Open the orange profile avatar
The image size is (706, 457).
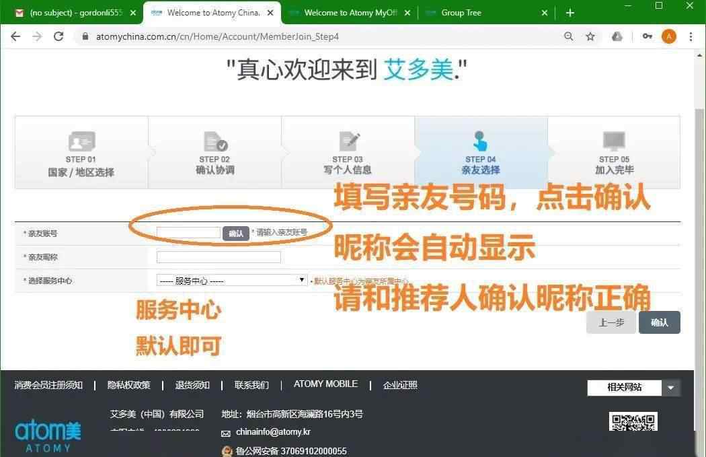point(668,36)
